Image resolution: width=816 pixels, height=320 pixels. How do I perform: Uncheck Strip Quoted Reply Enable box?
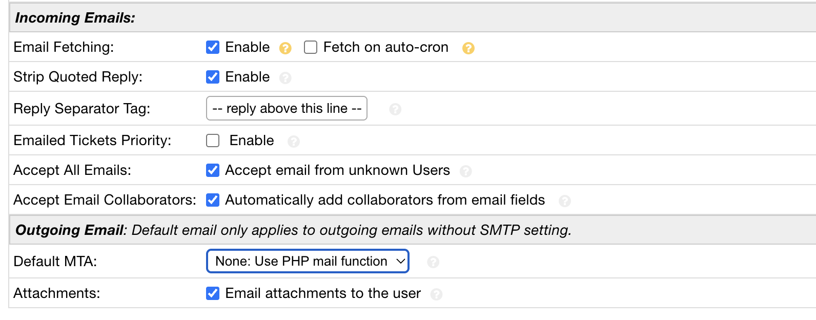[x=213, y=77]
